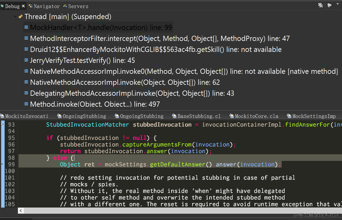Image resolution: width=342 pixels, height=220 pixels.
Task: Open the first OngoingStubbing editor tab
Action: click(82, 116)
